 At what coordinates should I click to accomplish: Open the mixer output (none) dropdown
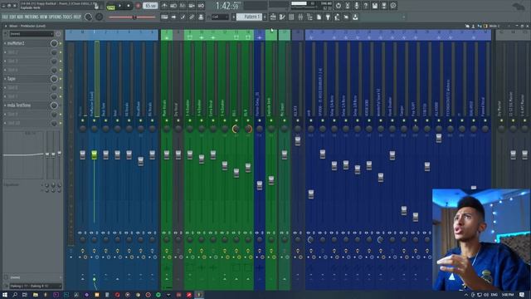34,277
